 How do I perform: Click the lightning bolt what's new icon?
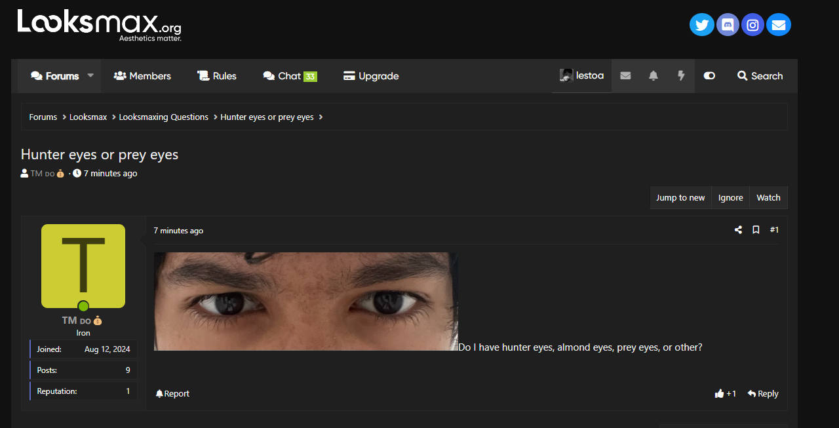click(681, 76)
